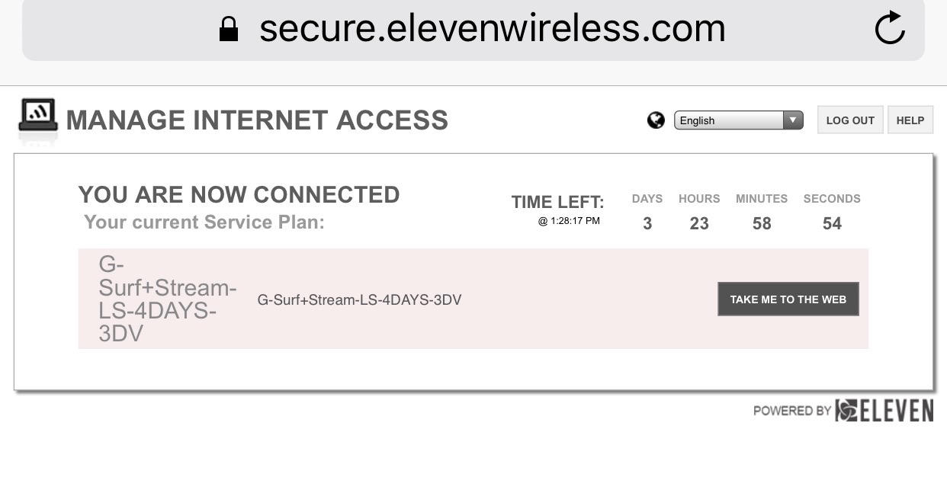Open the Eleven logo link
This screenshot has width=947, height=480.
(884, 410)
